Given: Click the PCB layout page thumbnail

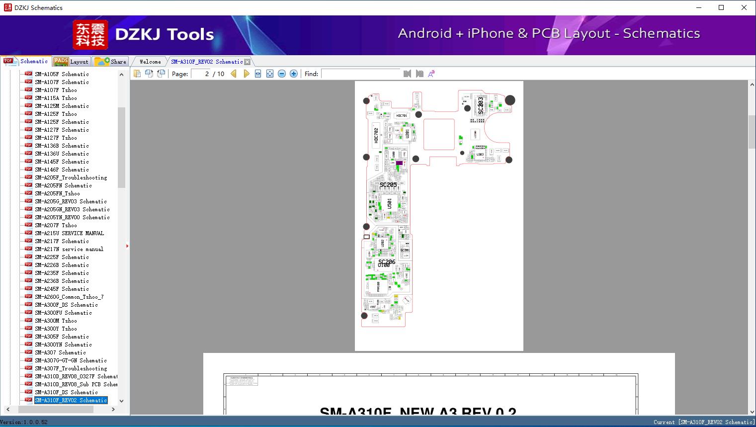Looking at the screenshot, I should [439, 216].
